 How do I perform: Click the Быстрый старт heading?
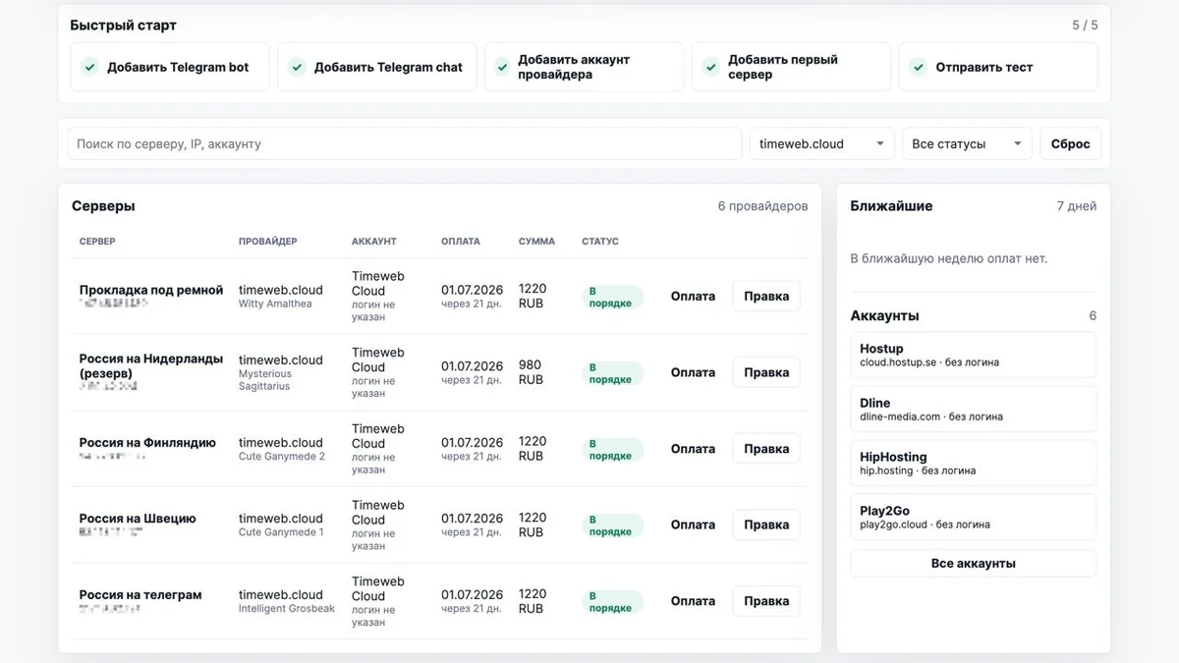tap(123, 26)
